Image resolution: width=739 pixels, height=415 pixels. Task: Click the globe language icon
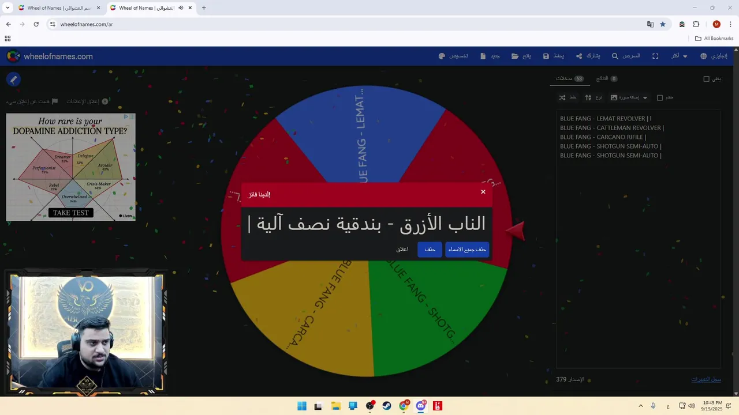tap(703, 56)
